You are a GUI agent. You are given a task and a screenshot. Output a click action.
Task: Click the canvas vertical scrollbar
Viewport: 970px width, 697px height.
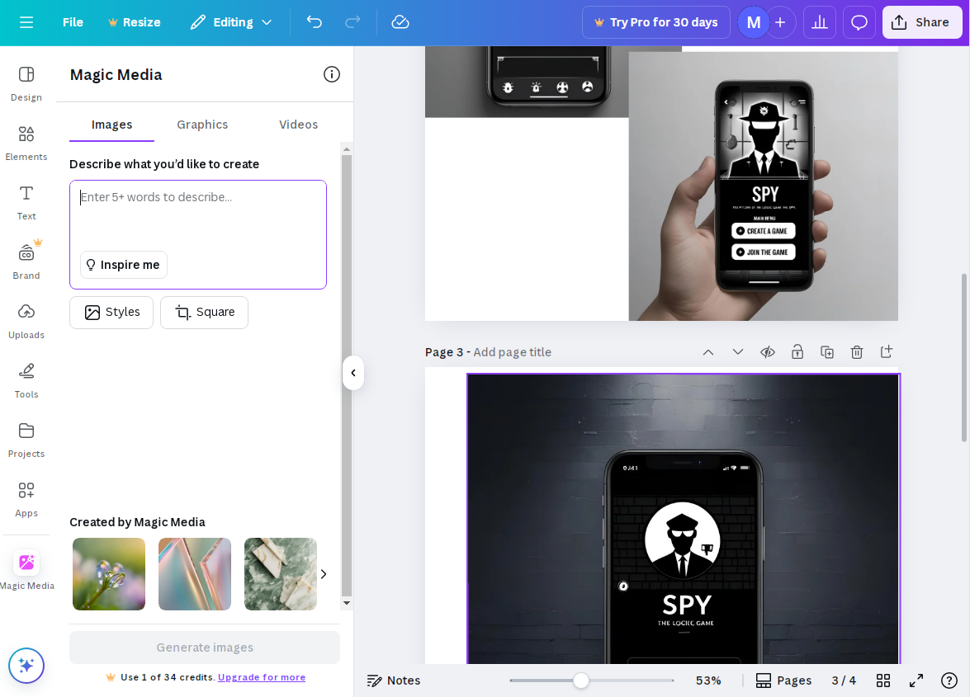(964, 357)
